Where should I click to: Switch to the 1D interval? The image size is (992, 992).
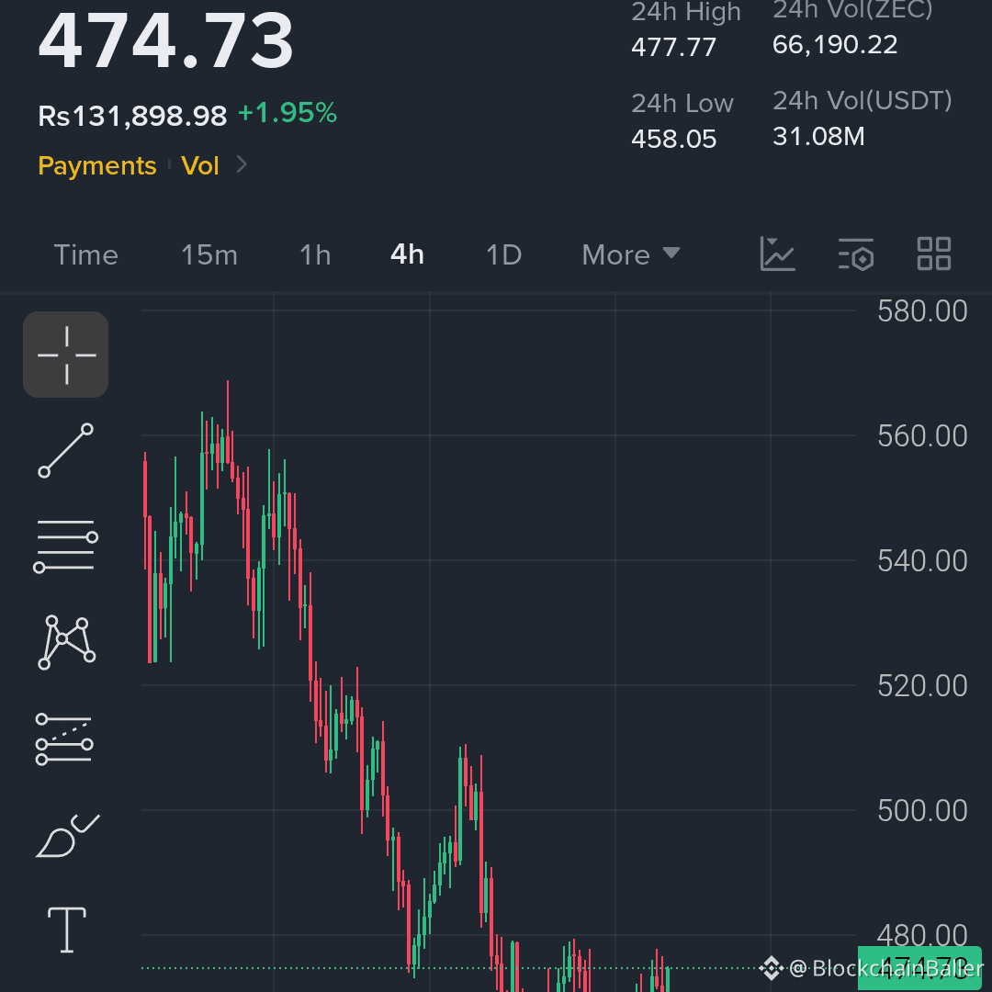point(503,255)
